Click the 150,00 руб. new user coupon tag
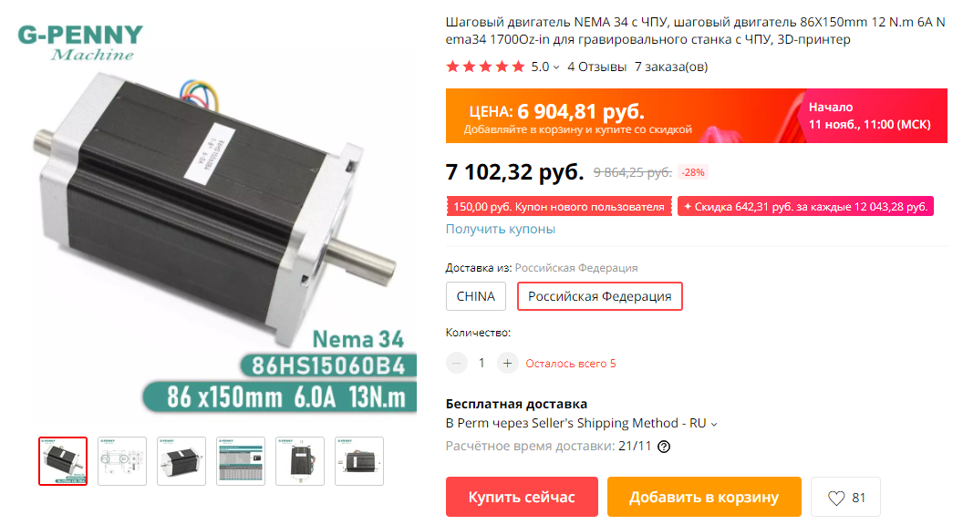 coord(559,206)
